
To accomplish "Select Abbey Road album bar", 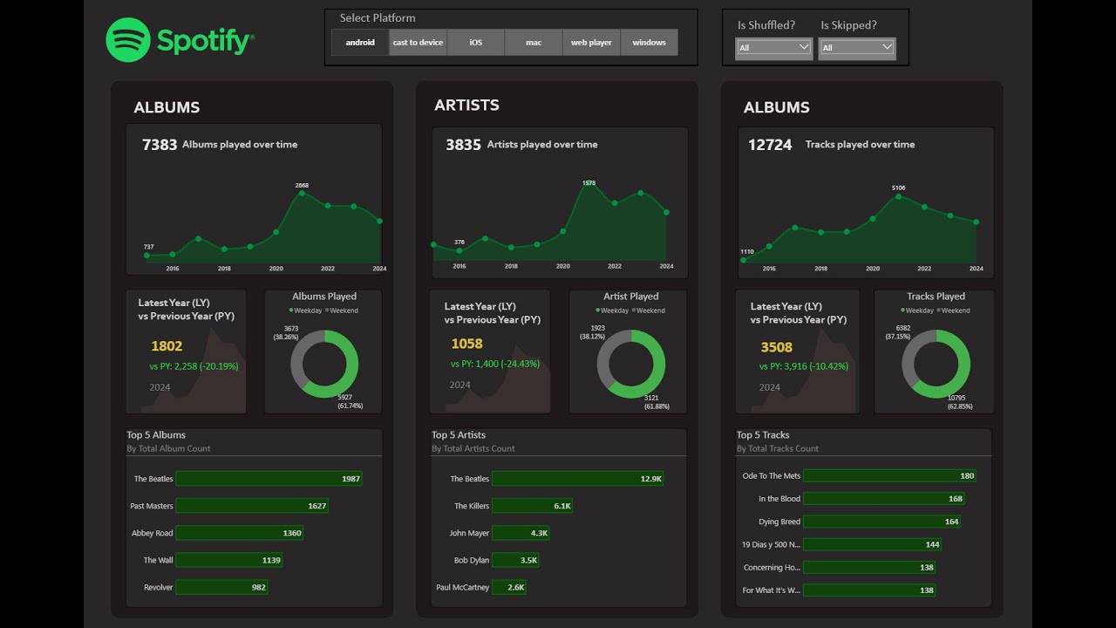I will 240,533.
